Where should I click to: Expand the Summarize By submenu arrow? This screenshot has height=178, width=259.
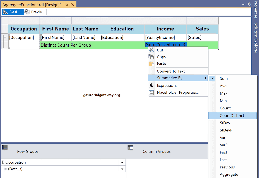coord(205,78)
